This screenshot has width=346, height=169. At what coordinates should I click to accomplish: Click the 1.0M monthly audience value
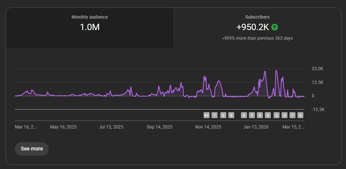(90, 27)
